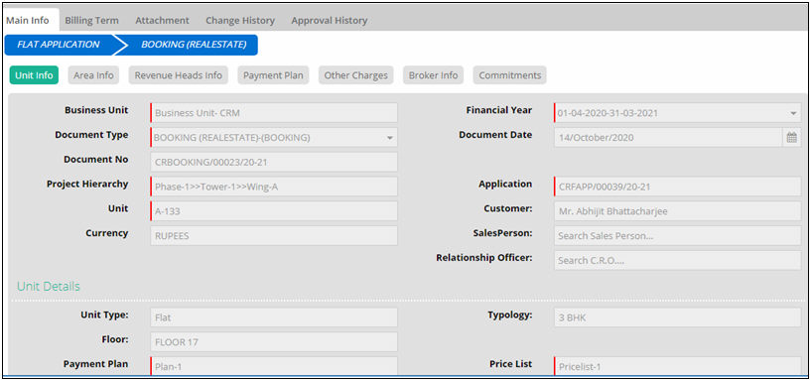Click the Financial Year label
This screenshot has width=811, height=380.
[x=498, y=110]
